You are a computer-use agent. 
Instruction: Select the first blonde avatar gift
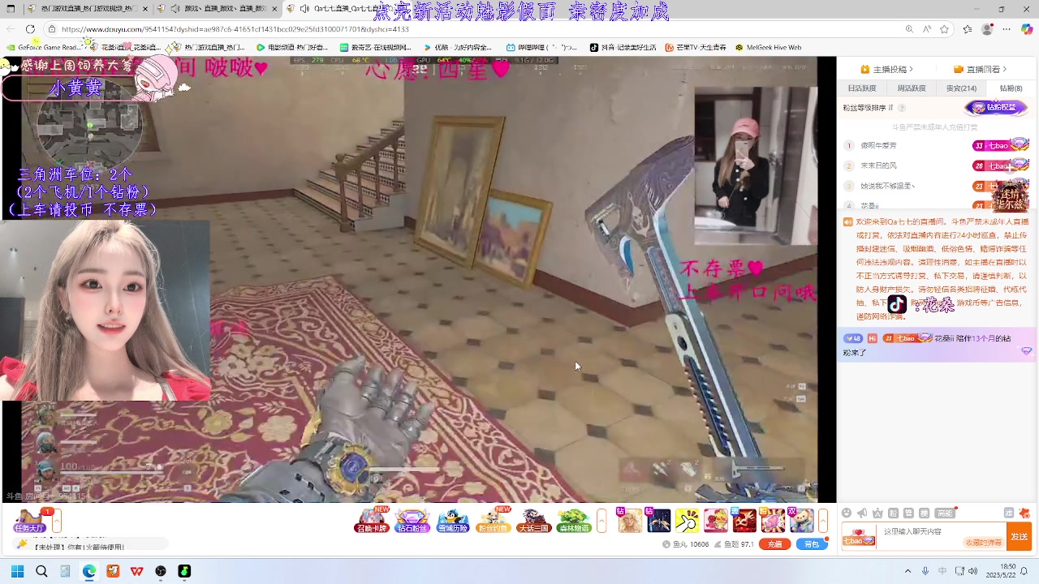pyautogui.click(x=631, y=520)
